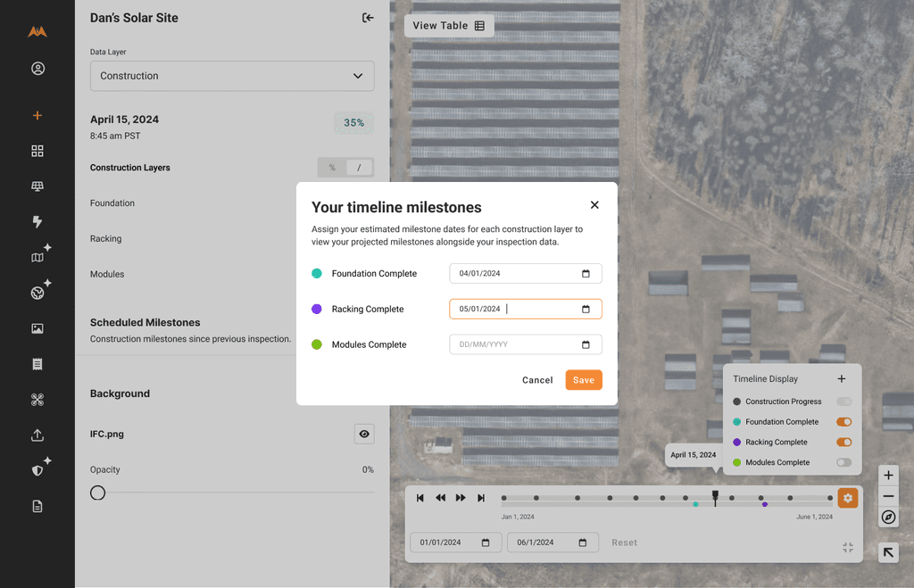
Task: Toggle visibility of the IFC.png background
Action: tap(364, 434)
